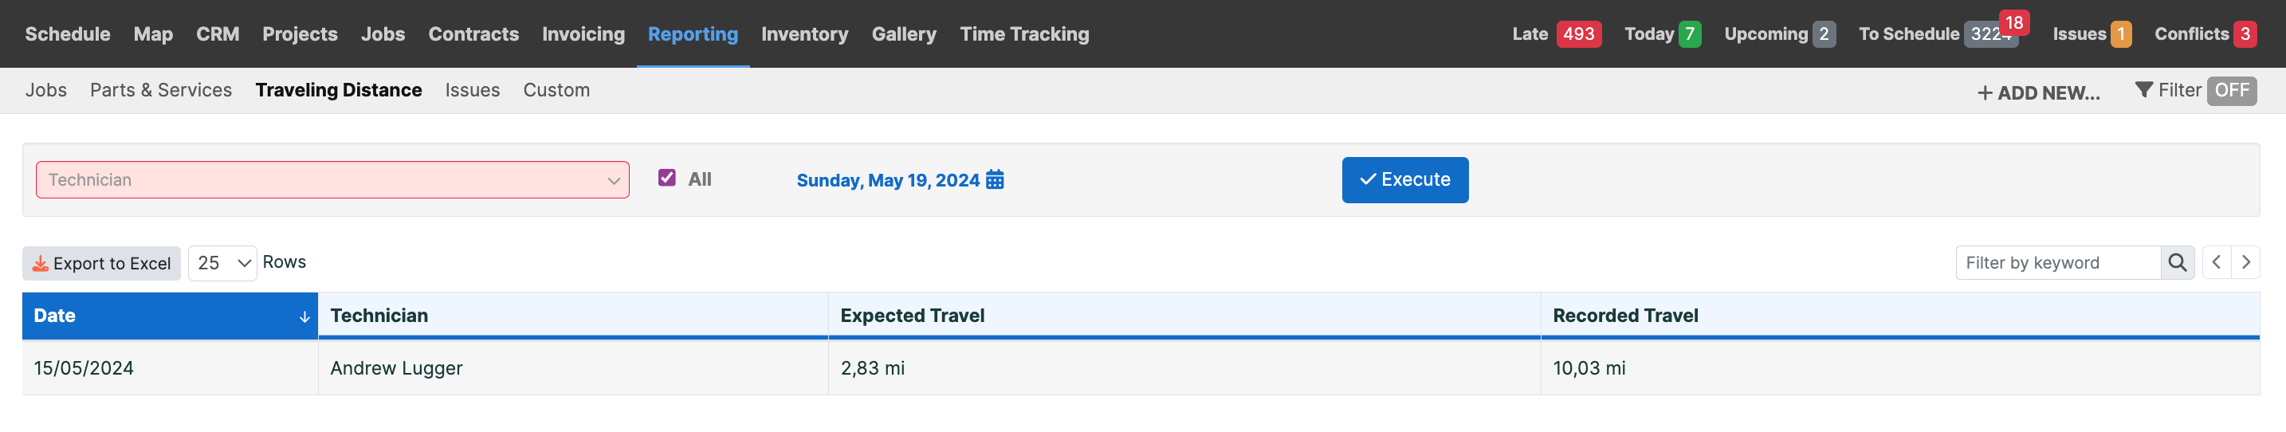This screenshot has height=432, width=2286.
Task: Go to previous page arrow
Action: [x=2216, y=262]
